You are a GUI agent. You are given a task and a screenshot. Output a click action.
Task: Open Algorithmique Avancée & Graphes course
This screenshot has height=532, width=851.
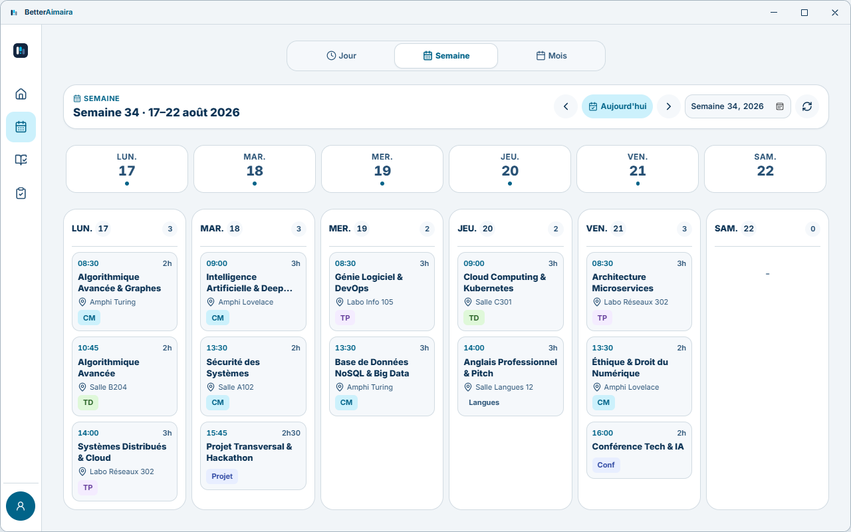(x=124, y=291)
